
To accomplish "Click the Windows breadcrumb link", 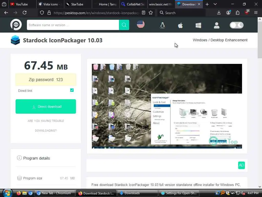I will 200,40.
